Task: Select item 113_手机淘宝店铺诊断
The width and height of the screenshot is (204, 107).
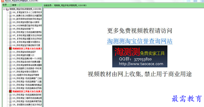Action: (x=27, y=59)
